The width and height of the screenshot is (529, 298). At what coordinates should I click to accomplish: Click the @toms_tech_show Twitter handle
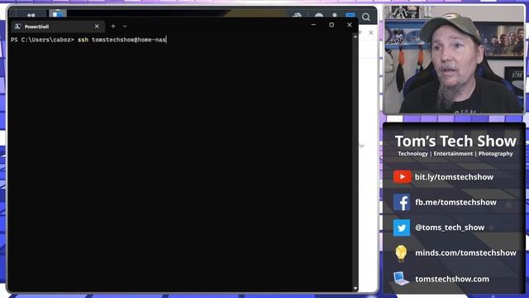click(450, 228)
